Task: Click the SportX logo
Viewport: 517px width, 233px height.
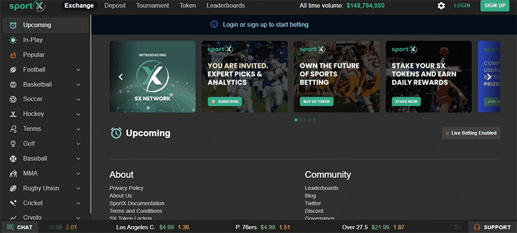Action: tap(27, 6)
